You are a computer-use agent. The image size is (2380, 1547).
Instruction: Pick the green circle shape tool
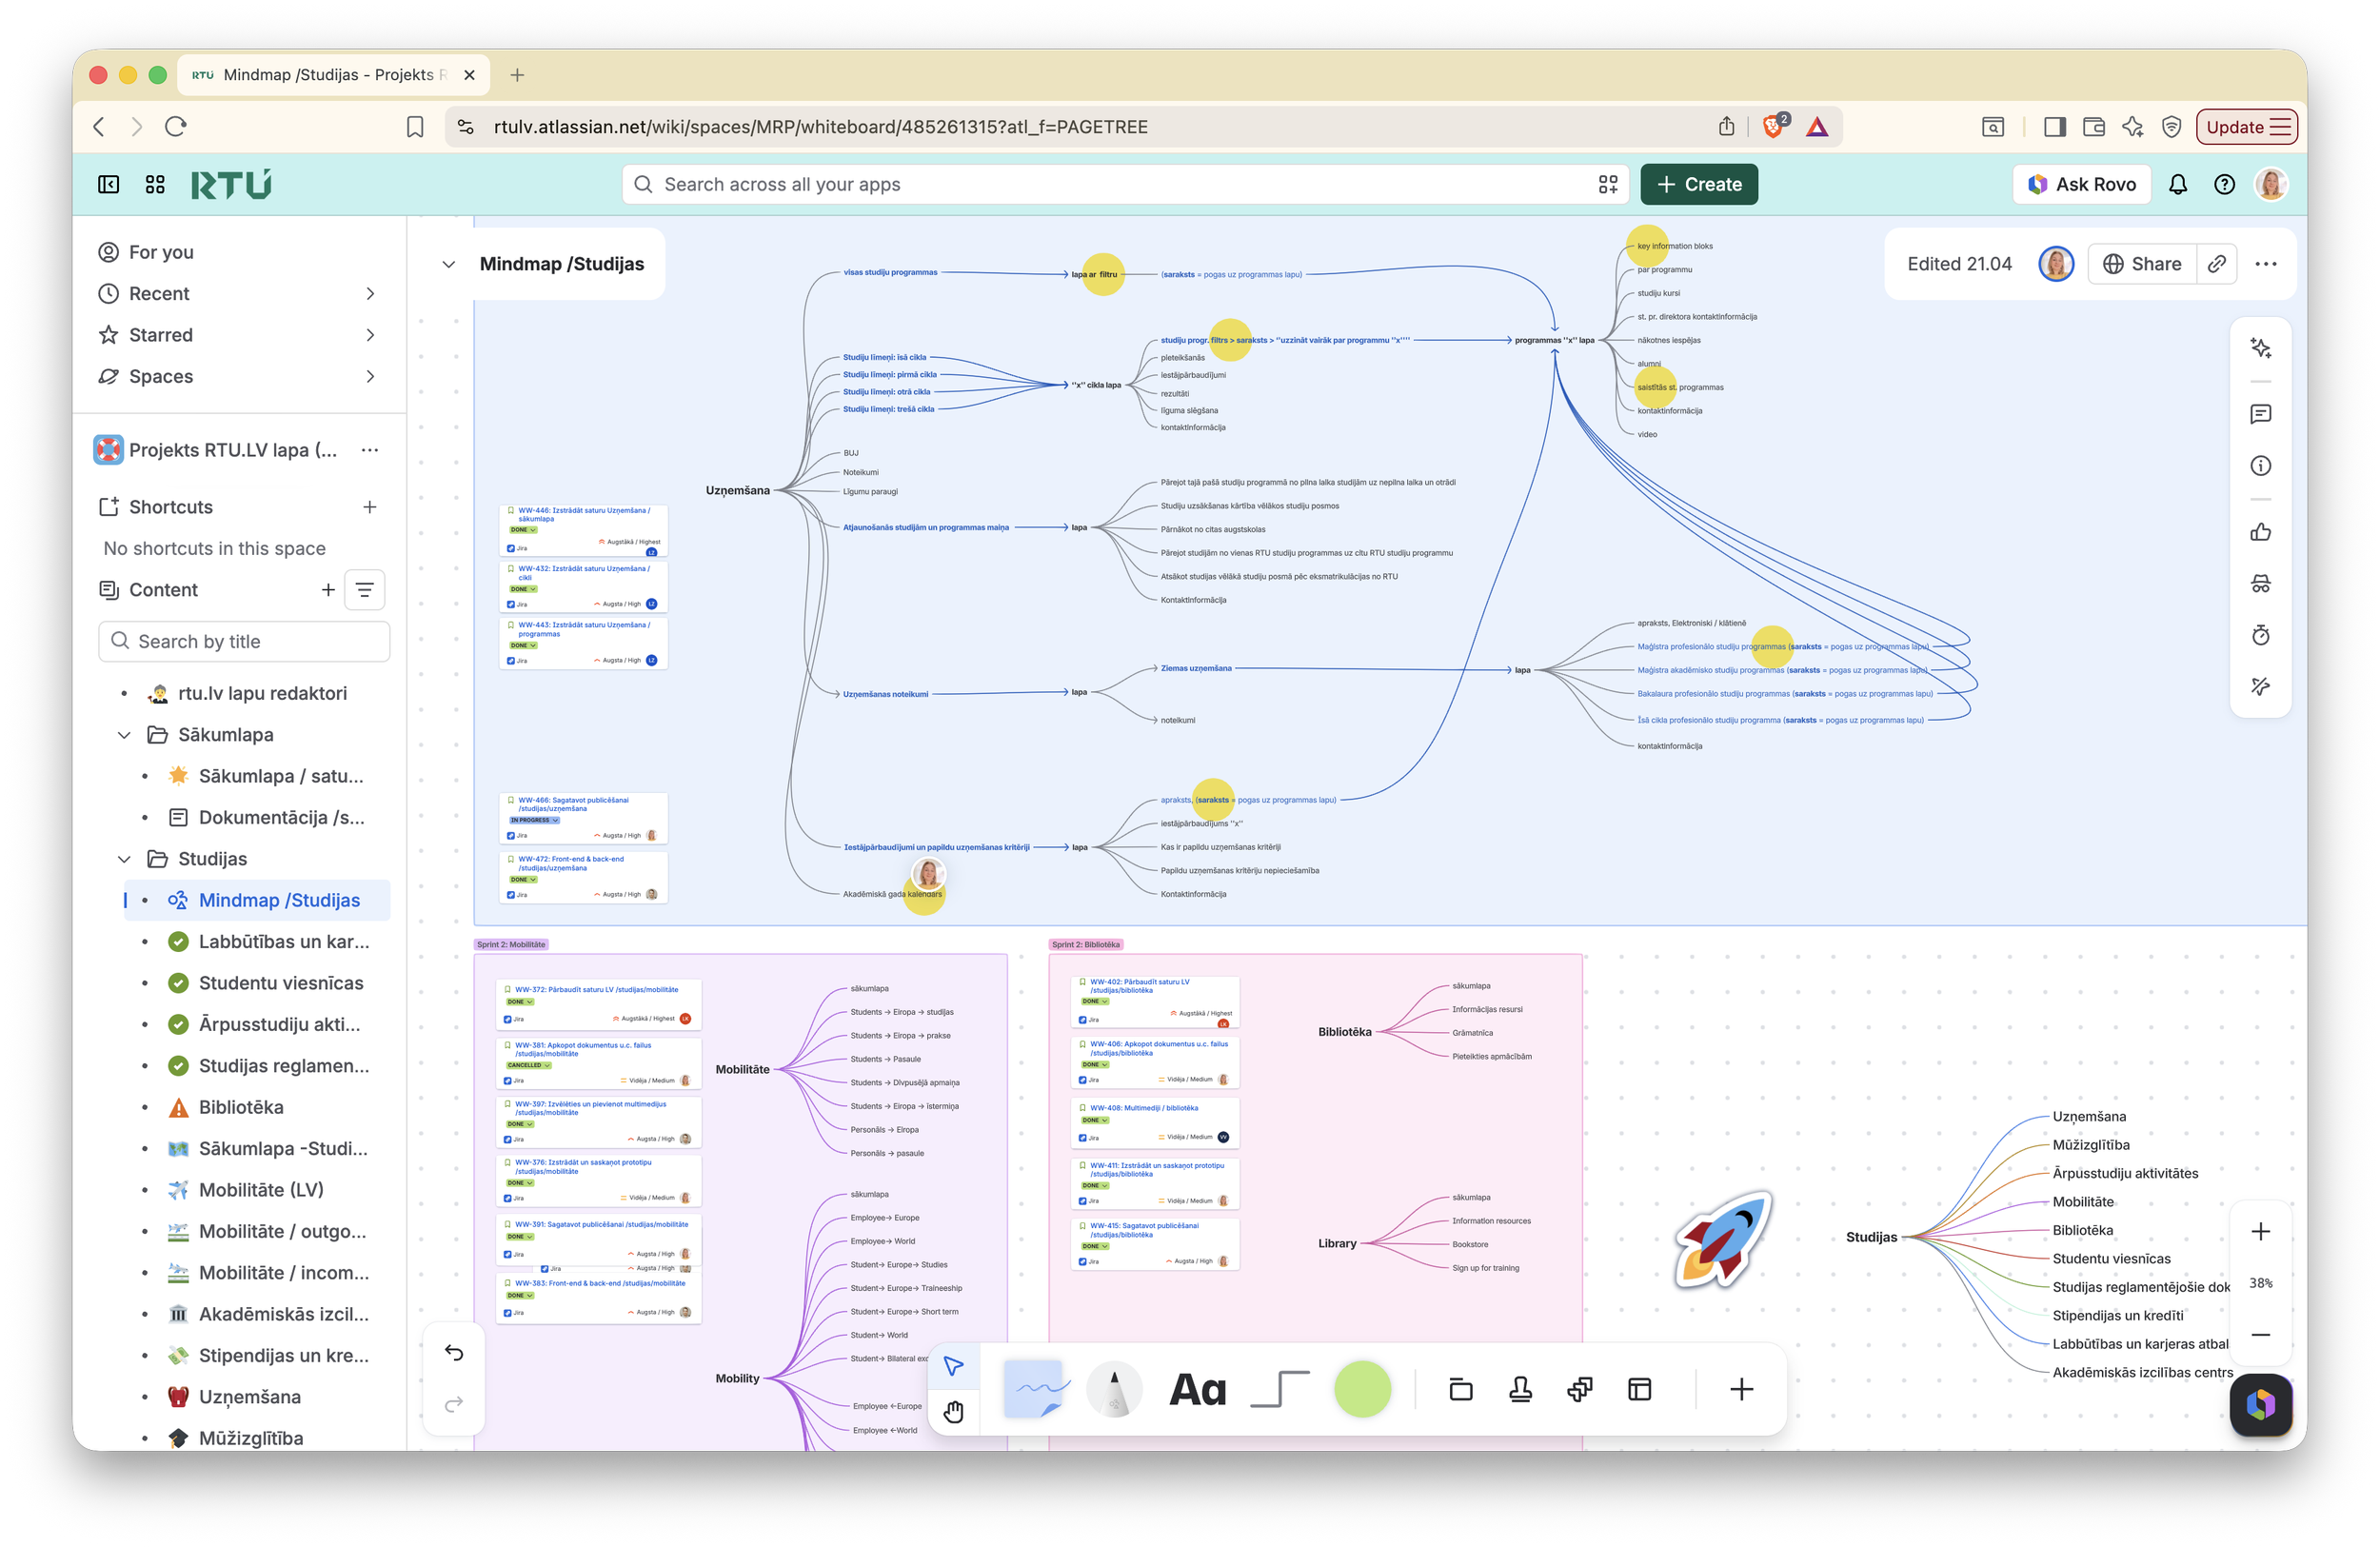click(x=1362, y=1389)
